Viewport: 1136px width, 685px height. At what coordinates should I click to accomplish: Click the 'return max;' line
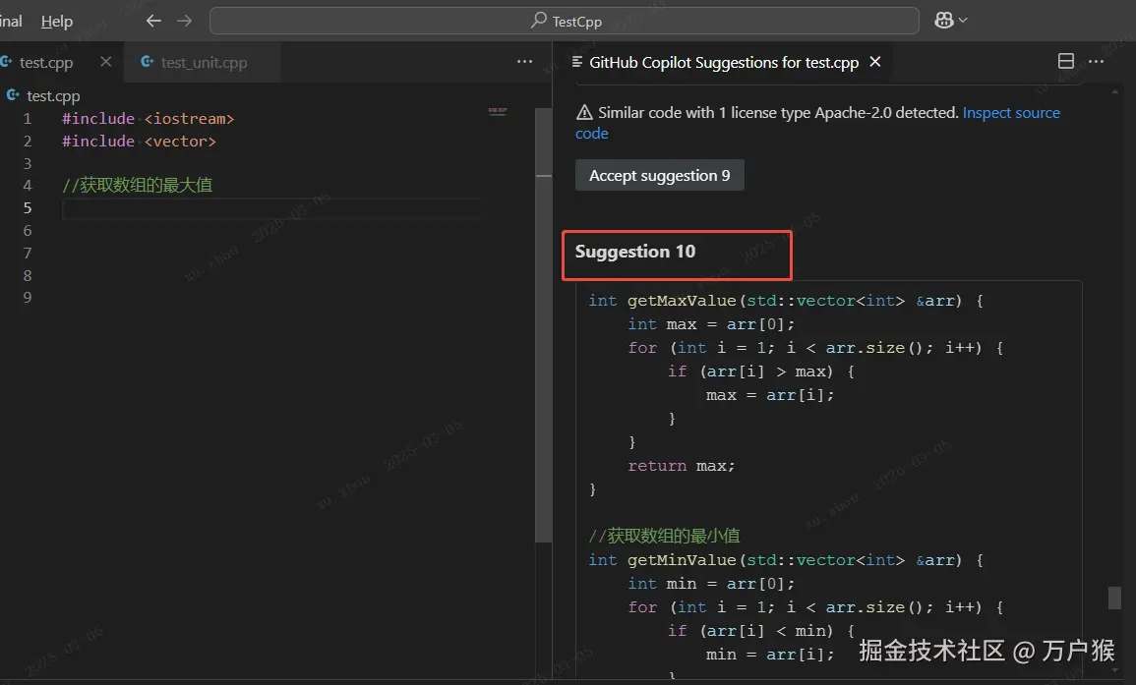pyautogui.click(x=681, y=466)
